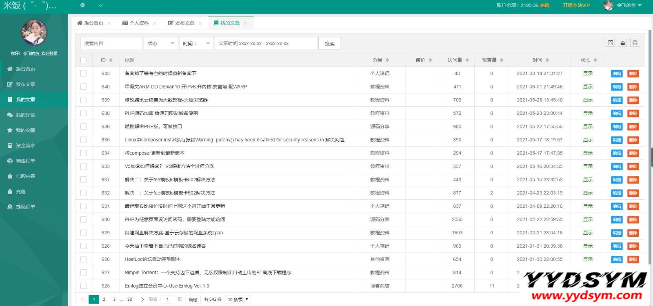Tick checkbox for article ID 630
653x306 pixels.
(x=84, y=219)
